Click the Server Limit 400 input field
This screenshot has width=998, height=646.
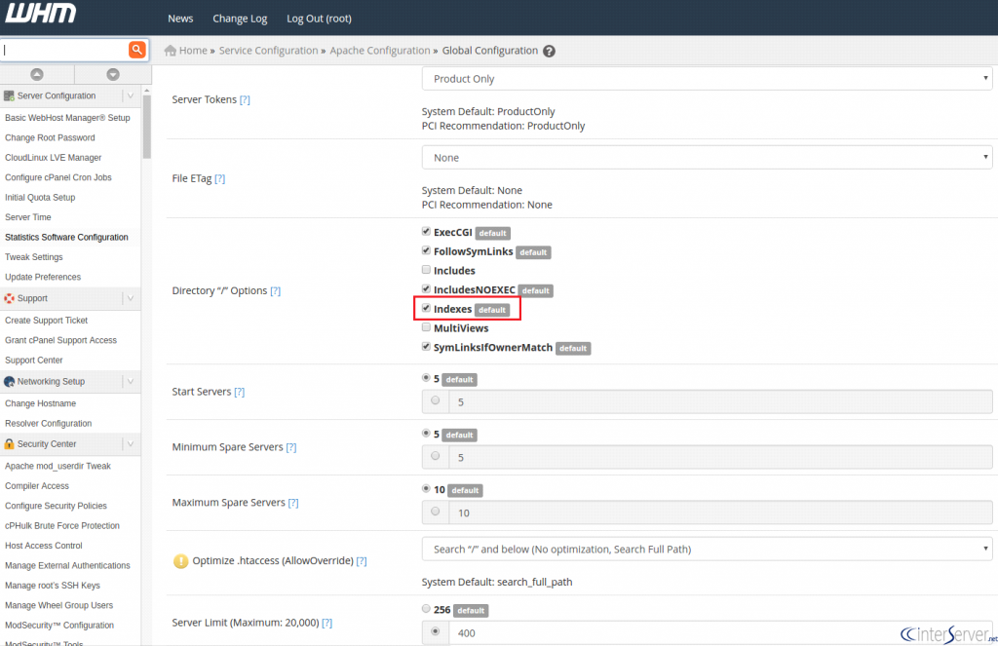[x=720, y=632]
